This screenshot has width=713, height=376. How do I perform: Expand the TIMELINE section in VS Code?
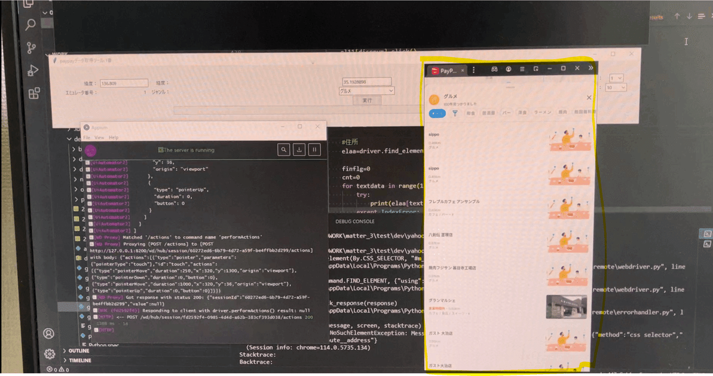tap(78, 360)
